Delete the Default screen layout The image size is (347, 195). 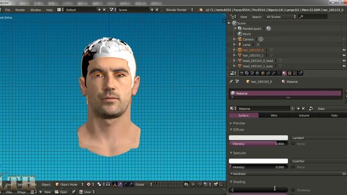[x=104, y=10]
